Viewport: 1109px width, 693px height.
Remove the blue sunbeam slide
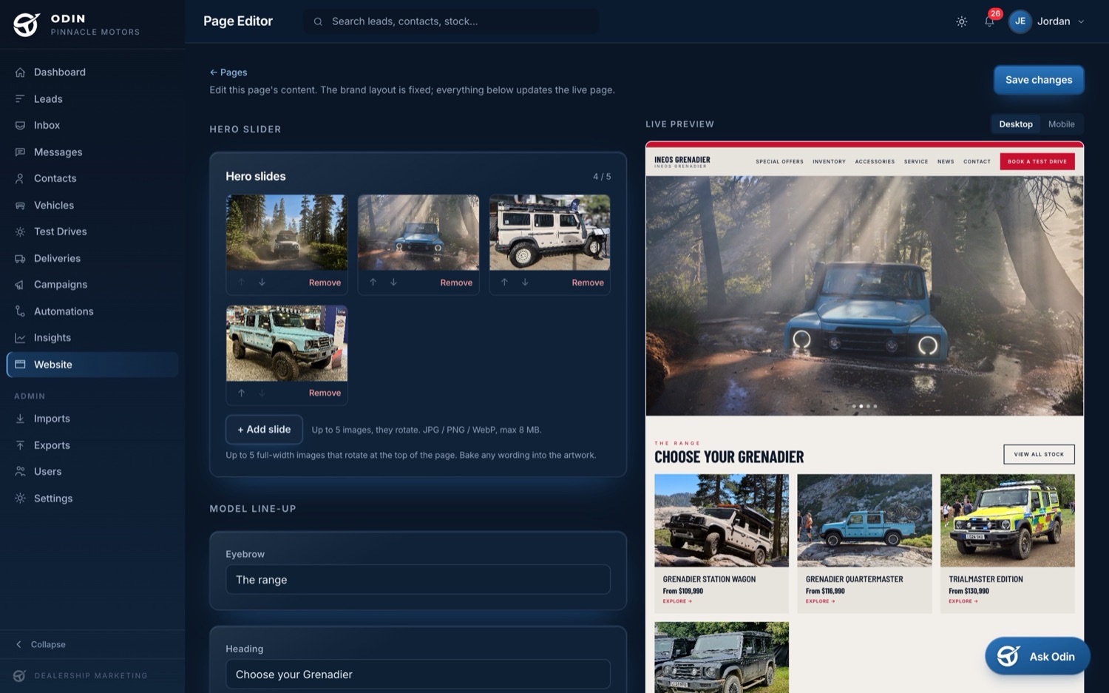tap(456, 283)
